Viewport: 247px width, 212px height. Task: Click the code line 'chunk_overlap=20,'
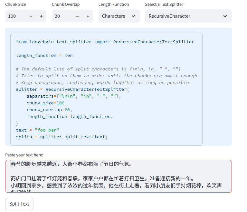(x=50, y=110)
